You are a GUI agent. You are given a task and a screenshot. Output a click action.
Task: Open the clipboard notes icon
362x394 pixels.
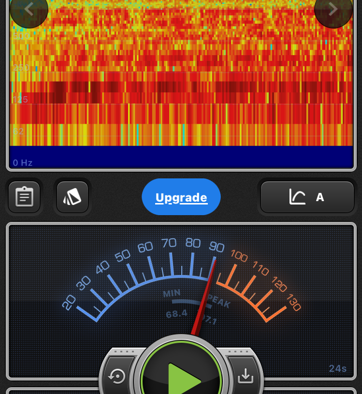click(24, 197)
